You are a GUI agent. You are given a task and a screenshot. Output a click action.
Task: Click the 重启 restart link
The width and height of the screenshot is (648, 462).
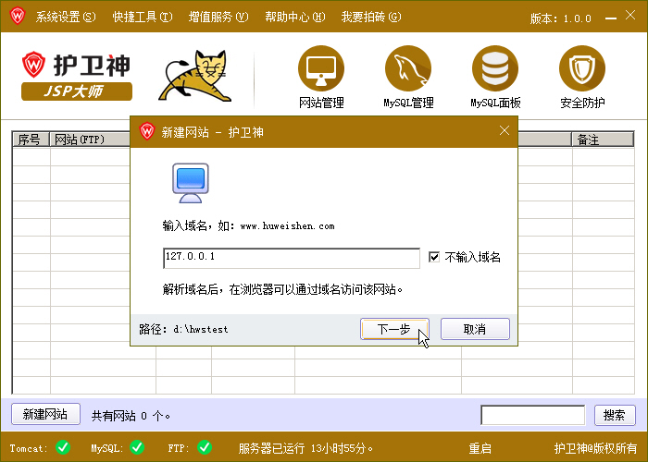[480, 448]
